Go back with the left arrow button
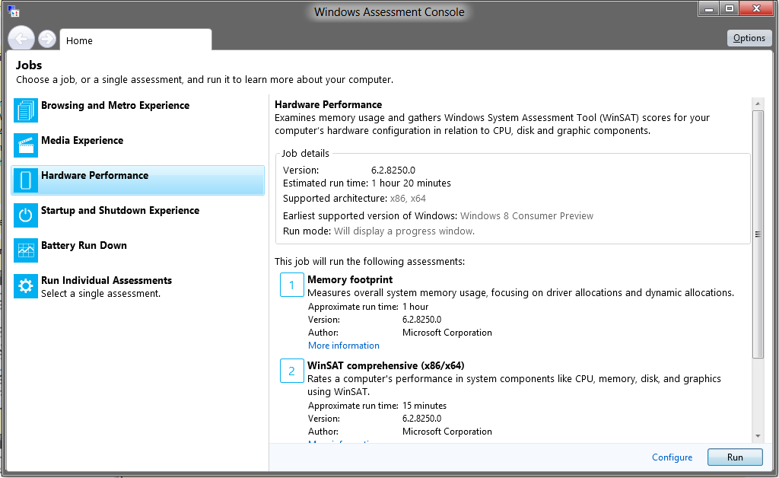This screenshot has height=478, width=779. [x=21, y=38]
